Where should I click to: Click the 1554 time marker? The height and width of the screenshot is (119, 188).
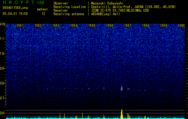pos(74,25)
